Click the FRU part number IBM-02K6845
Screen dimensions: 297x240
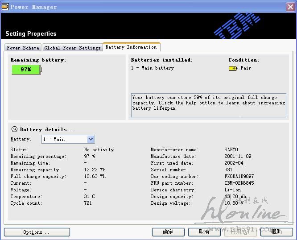[239, 183]
